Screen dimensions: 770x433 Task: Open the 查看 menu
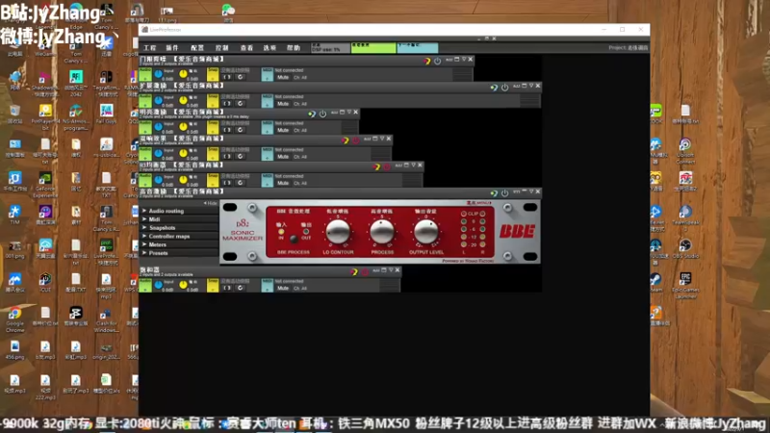coord(246,48)
